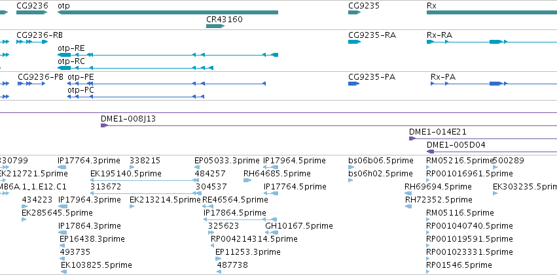
Task: Select the DME1-005D04 clone start marker
Action: click(x=430, y=152)
